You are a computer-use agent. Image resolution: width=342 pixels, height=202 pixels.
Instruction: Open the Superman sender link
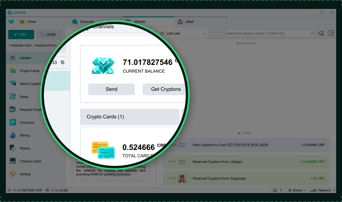pos(238,178)
